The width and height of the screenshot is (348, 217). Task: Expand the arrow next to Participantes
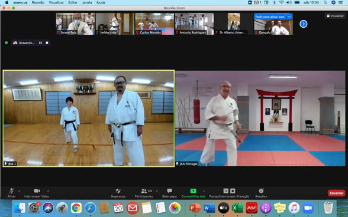coord(157,191)
